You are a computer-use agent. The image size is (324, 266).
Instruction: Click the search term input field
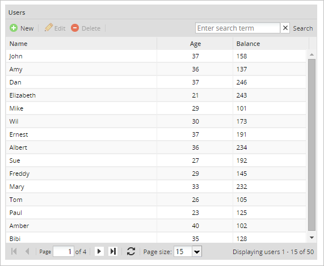click(238, 28)
